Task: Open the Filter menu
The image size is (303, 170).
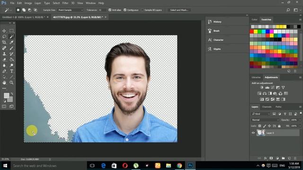Action: tap(65, 3)
